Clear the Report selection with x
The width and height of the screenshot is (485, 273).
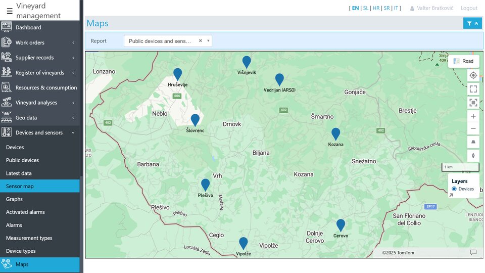point(200,41)
